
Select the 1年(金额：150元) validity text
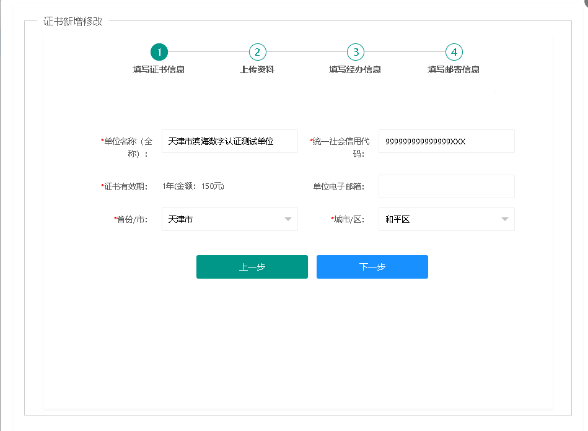click(x=193, y=186)
